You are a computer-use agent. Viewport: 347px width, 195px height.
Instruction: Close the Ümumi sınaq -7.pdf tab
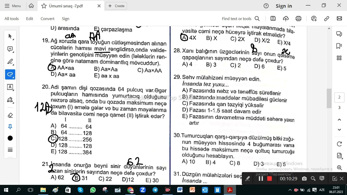(99, 6)
